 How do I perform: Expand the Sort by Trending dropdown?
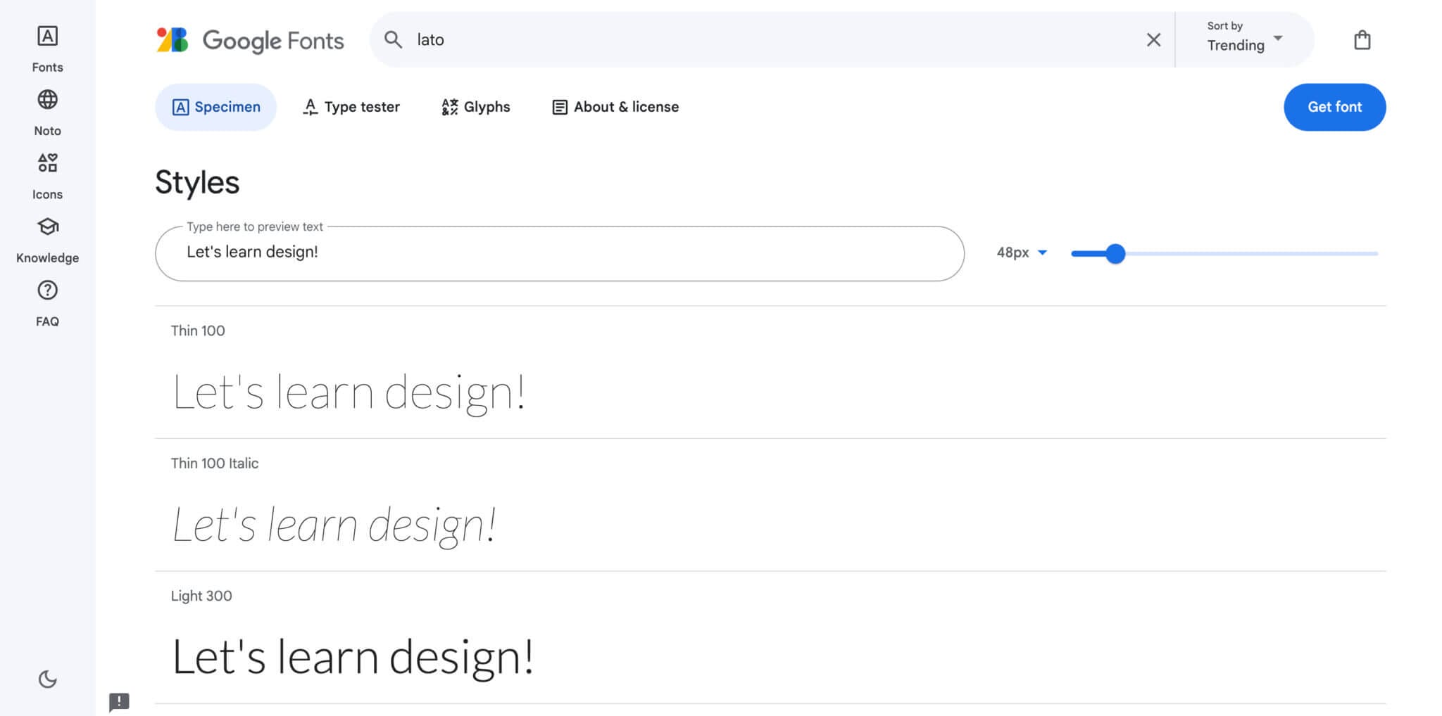click(1244, 39)
